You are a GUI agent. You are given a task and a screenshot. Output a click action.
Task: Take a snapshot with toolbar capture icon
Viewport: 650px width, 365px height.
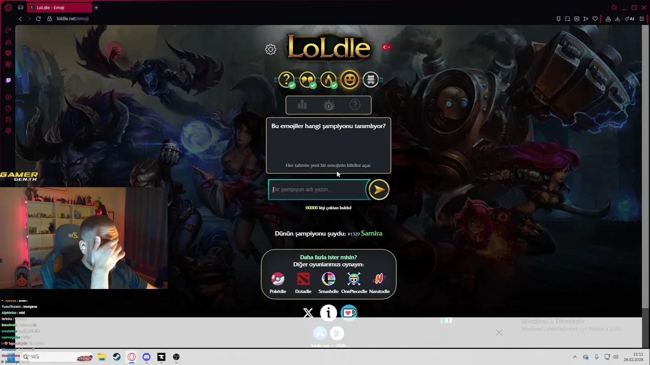pos(568,19)
